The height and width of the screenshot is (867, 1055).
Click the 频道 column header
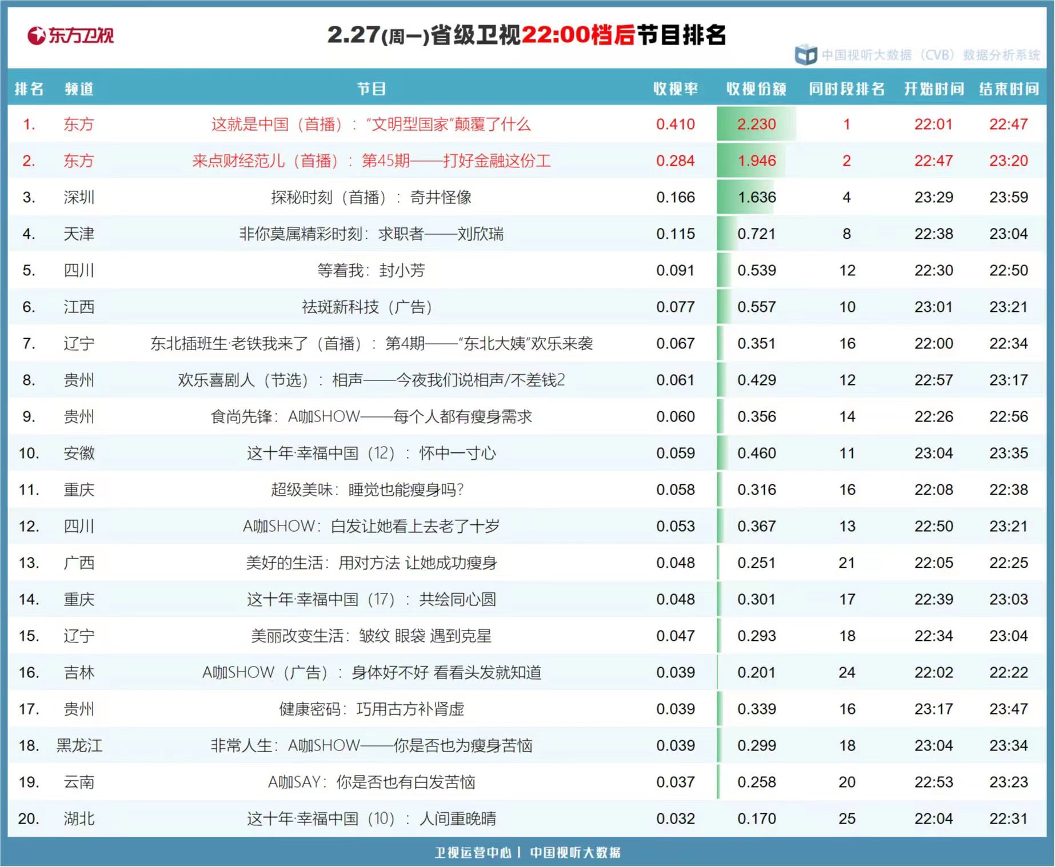(79, 89)
